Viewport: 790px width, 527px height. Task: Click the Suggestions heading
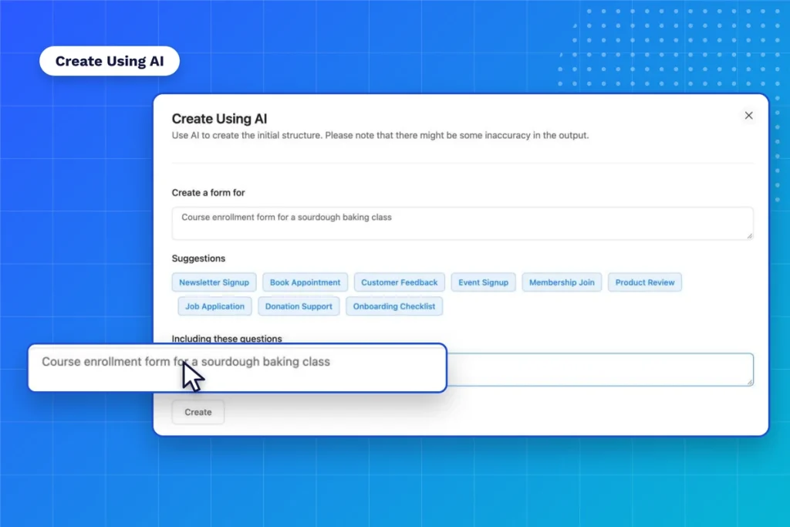(x=198, y=258)
